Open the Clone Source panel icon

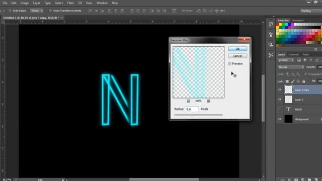coord(271,44)
